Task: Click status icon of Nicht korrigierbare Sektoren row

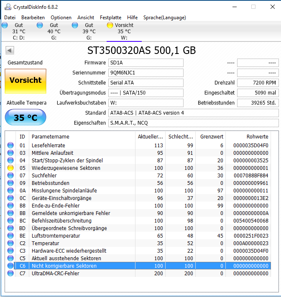Action: [10, 266]
